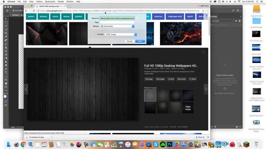Select the Lasso tool in Photoshop

[6, 26]
